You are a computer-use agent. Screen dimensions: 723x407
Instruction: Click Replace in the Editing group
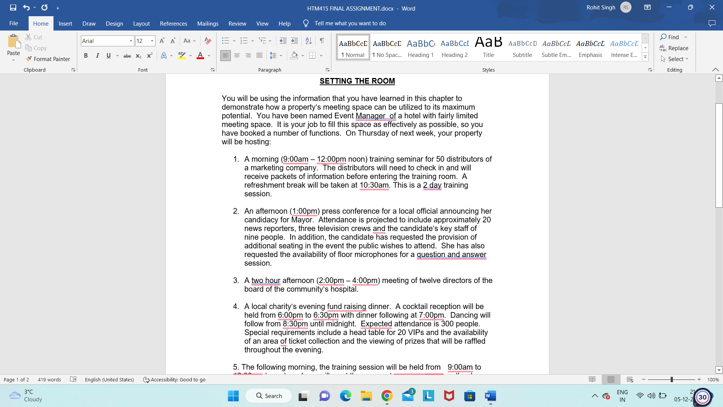click(678, 48)
